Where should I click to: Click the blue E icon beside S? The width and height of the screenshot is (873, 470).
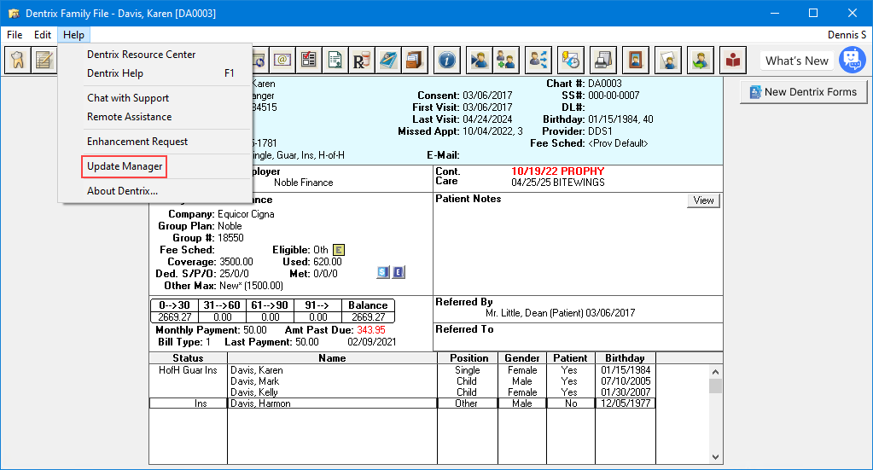click(x=399, y=273)
